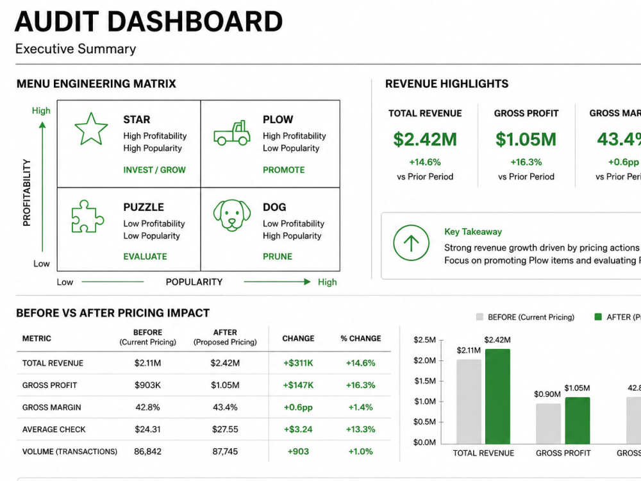Click the GROSS PROFIT row label in table
Screen dimensions: 641x481
coord(49,385)
